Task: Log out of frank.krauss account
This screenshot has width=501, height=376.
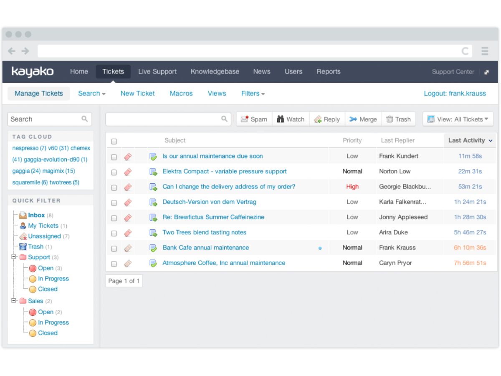Action: 455,94
